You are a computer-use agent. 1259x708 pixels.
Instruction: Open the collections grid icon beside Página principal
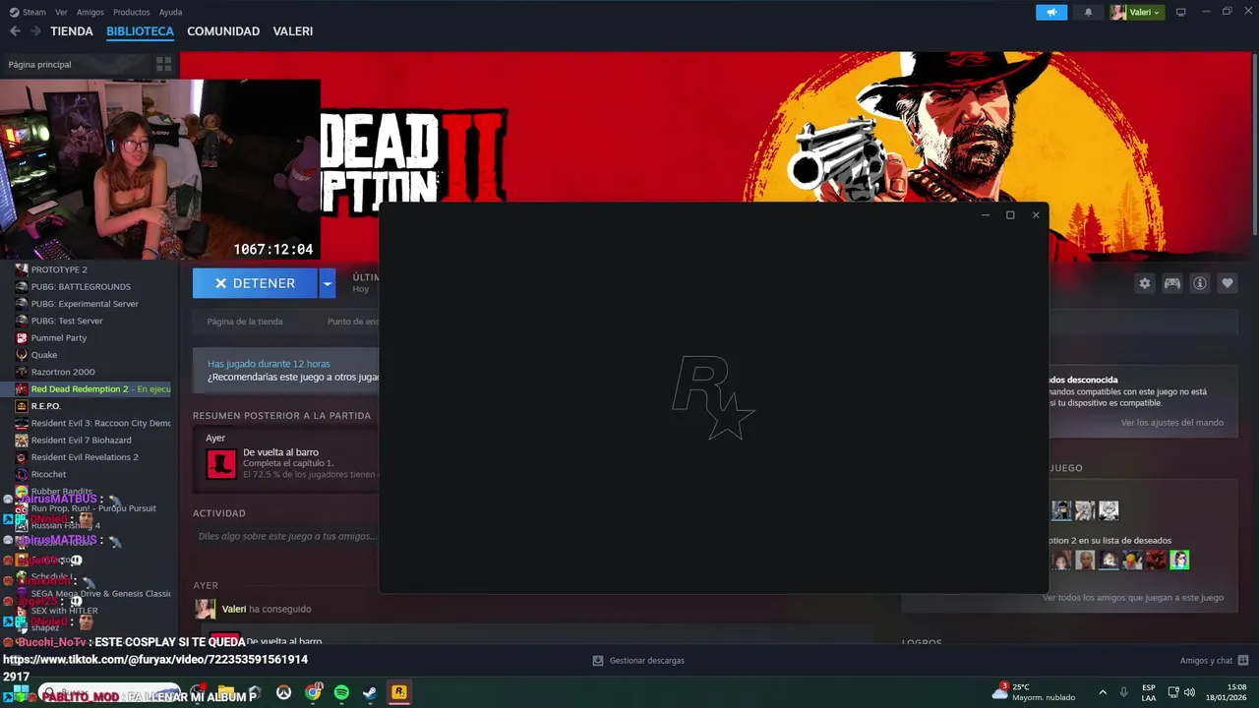tap(164, 64)
